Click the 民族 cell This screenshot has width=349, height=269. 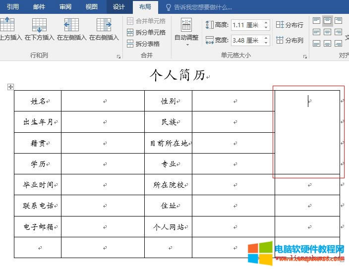click(x=168, y=122)
